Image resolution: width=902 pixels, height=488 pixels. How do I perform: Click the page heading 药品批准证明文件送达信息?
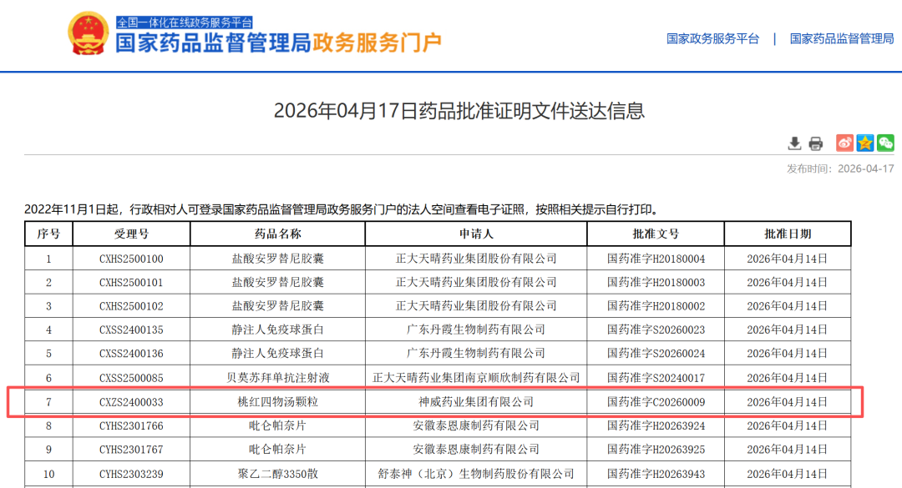[x=459, y=111]
